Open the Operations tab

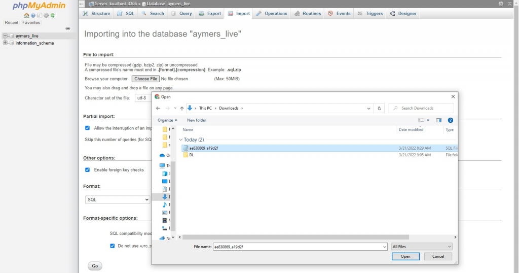point(272,14)
